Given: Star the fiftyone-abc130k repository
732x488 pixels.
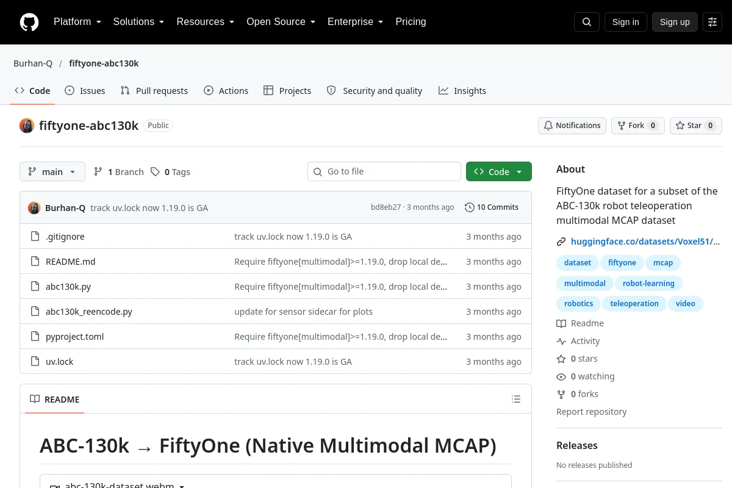Looking at the screenshot, I should (696, 126).
